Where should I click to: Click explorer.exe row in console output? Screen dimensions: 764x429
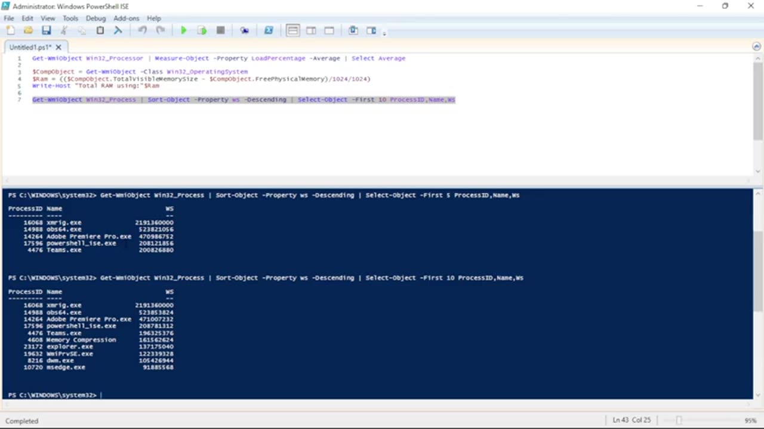click(x=91, y=347)
